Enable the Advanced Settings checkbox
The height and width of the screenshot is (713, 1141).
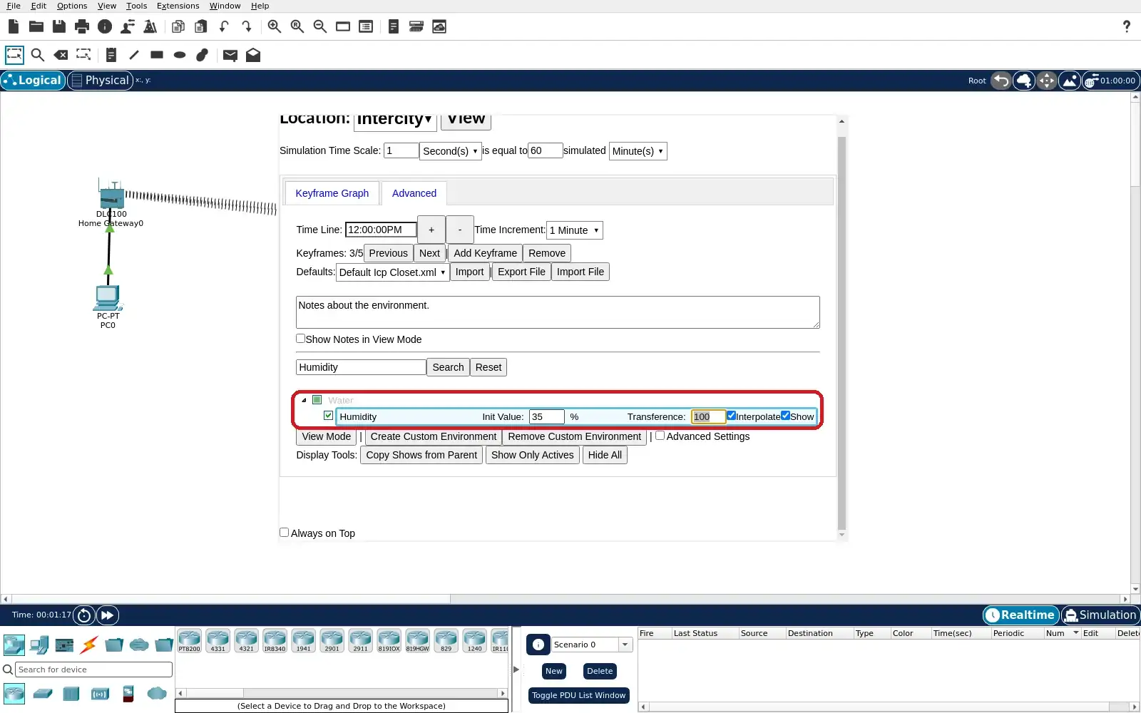660,436
